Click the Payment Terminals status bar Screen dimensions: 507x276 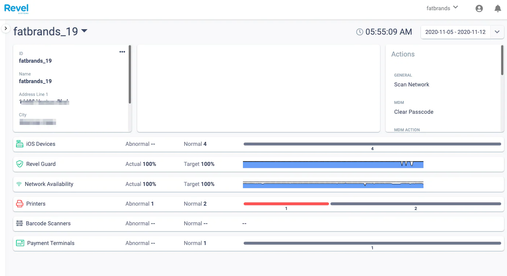point(372,243)
